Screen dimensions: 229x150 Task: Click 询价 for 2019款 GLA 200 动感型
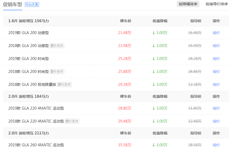[x=216, y=33]
